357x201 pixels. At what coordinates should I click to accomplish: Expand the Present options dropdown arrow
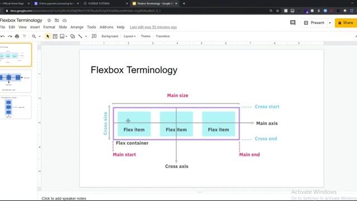[330, 23]
